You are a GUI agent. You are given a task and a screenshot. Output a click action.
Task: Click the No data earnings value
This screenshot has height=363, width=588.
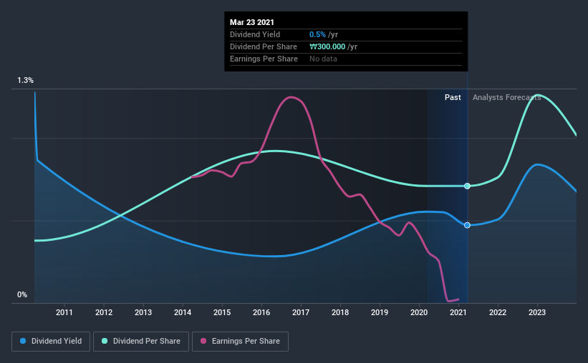point(323,59)
